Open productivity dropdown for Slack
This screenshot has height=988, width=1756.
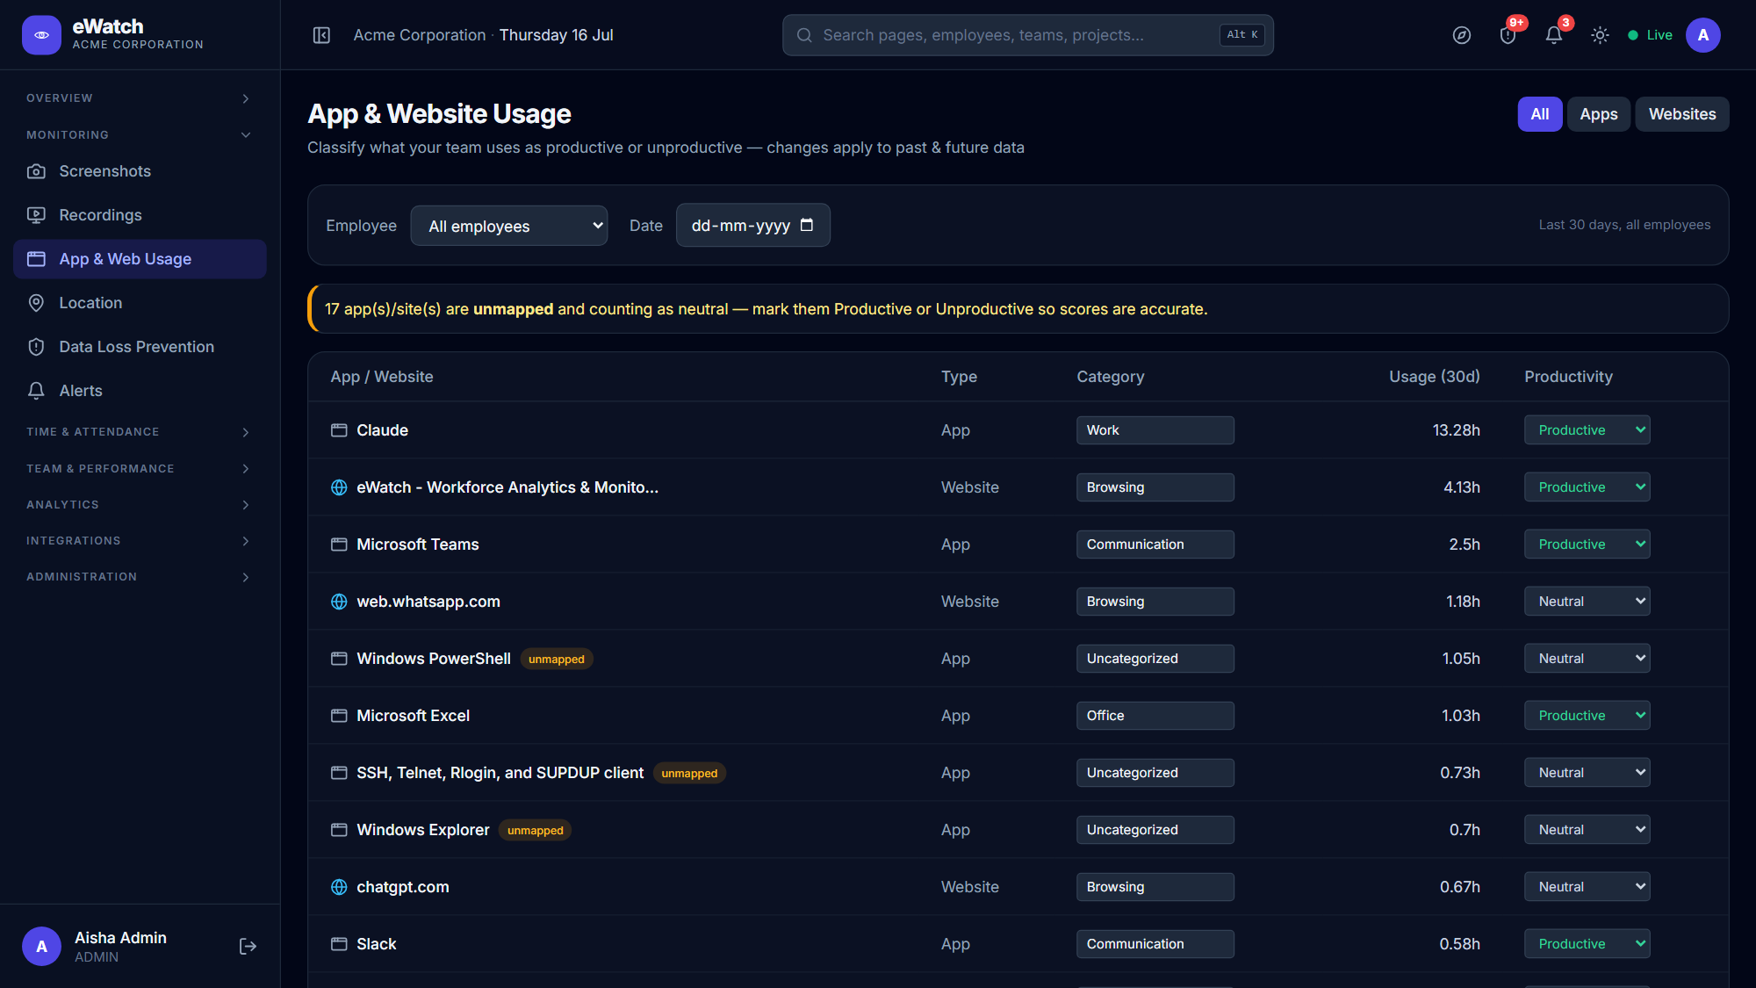pyautogui.click(x=1587, y=944)
